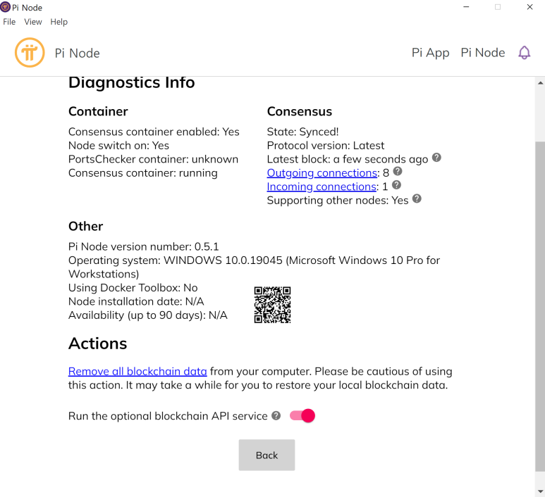Click the 'Pi Node' text beside the logo
The width and height of the screenshot is (545, 497).
pyautogui.click(x=77, y=53)
